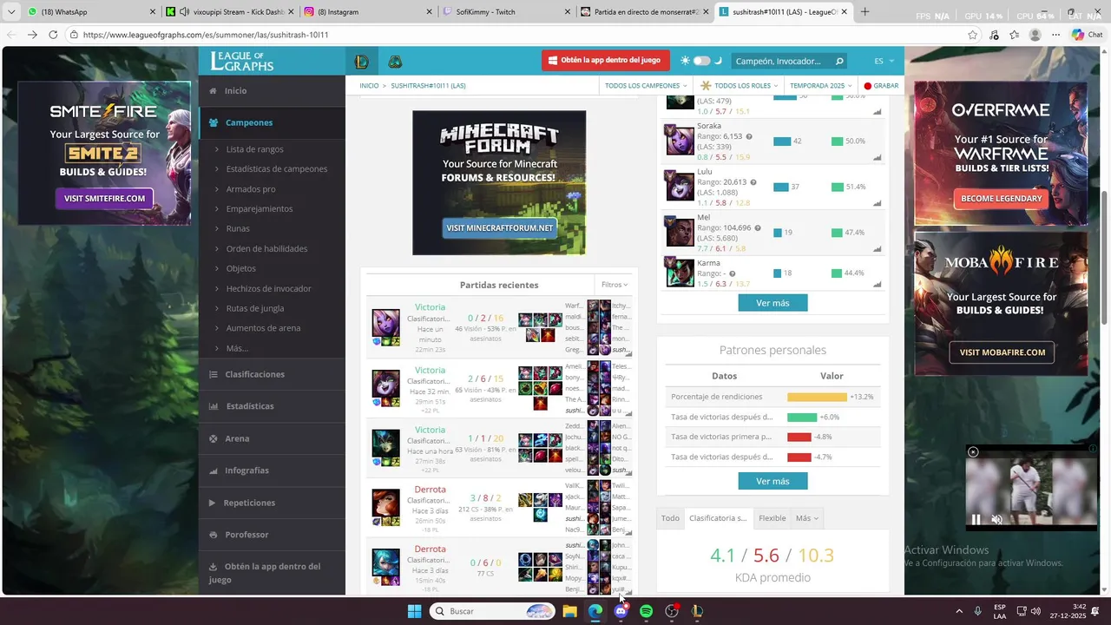Click the champion portrait of the 2/6/15 Victoria match
Image resolution: width=1111 pixels, height=625 pixels.
coord(386,385)
